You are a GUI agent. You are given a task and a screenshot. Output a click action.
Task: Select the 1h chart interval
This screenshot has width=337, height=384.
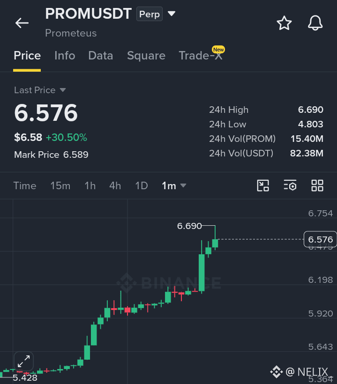90,185
